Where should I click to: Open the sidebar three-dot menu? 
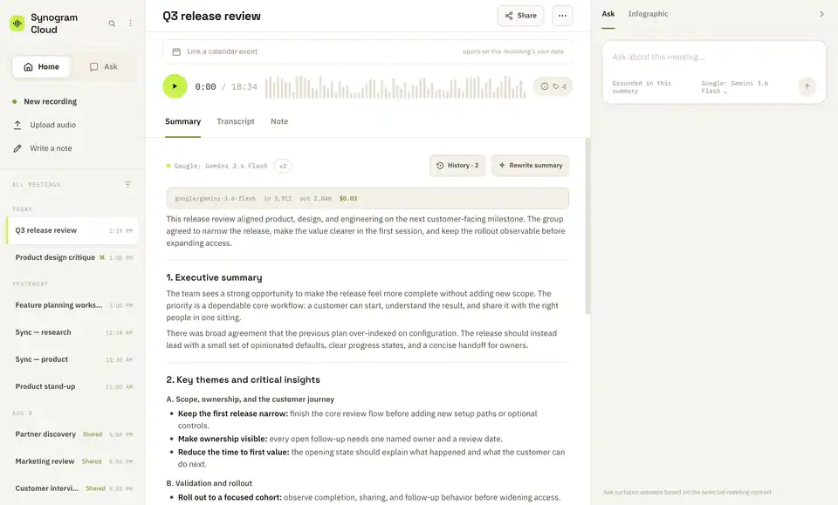130,24
